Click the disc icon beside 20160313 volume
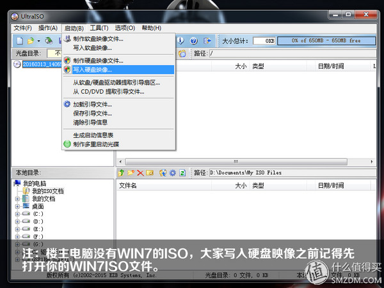 click(17, 64)
